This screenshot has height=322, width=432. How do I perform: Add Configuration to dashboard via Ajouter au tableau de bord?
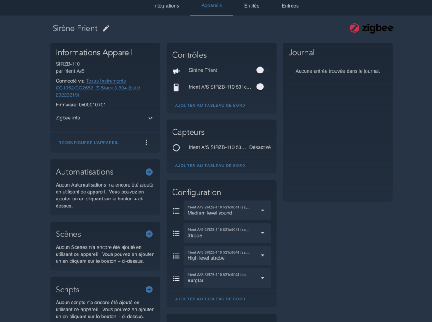(x=210, y=299)
